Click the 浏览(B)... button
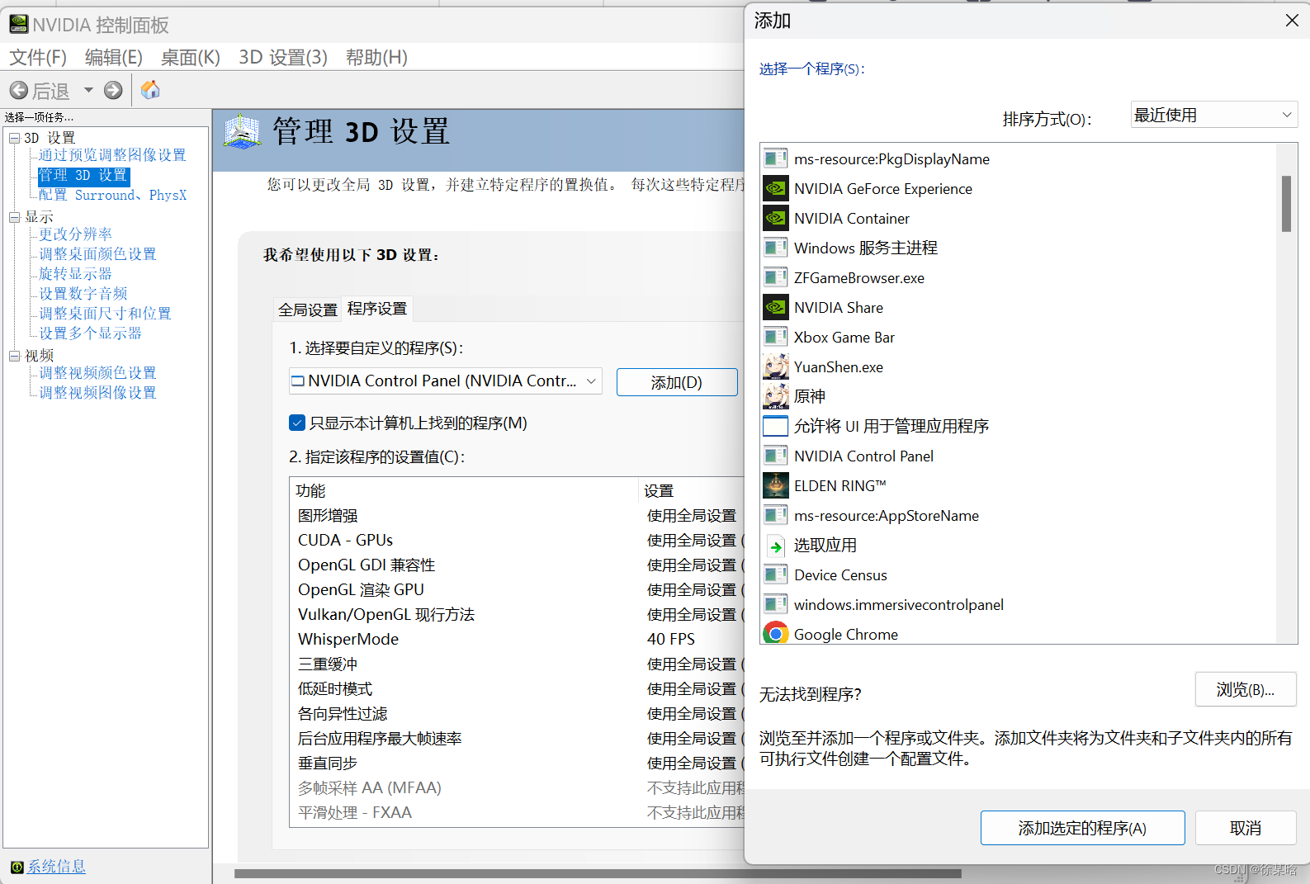 point(1246,689)
